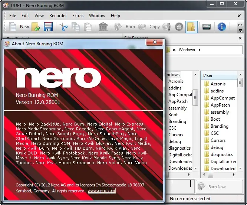Click the New compilation document icon
Image resolution: width=247 pixels, height=205 pixels.
click(13, 27)
